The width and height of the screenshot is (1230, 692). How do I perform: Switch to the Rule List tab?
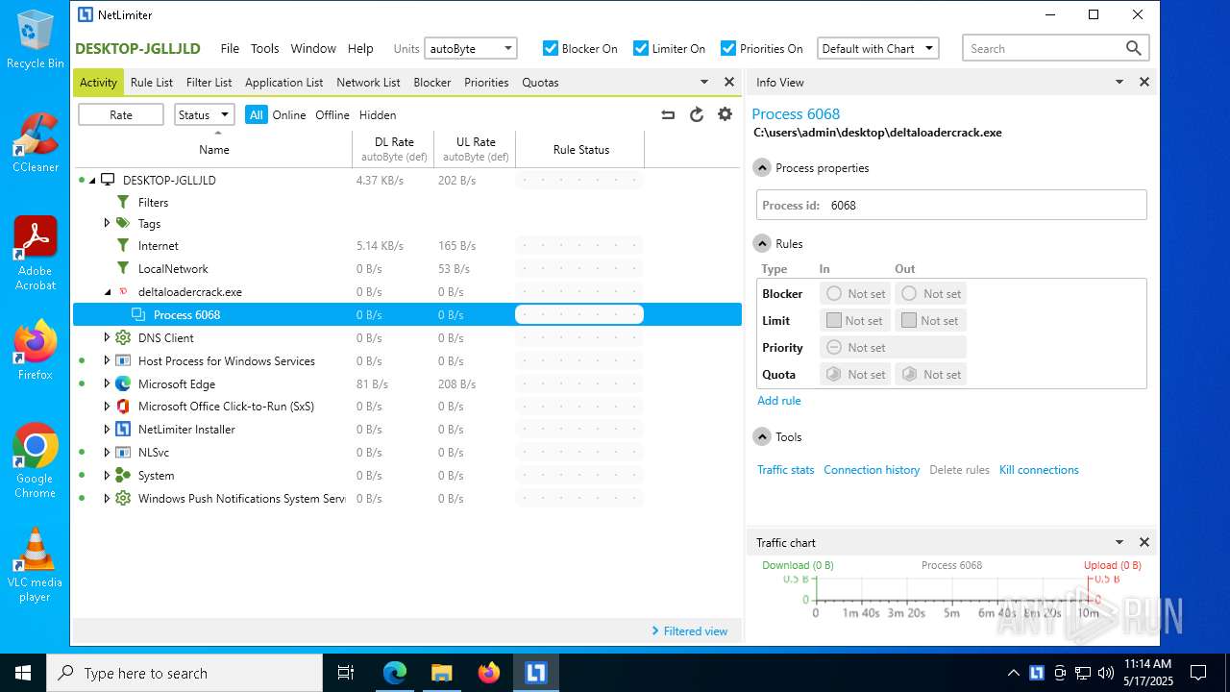152,83
